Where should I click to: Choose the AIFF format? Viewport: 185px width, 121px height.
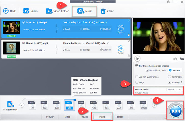click(82, 105)
